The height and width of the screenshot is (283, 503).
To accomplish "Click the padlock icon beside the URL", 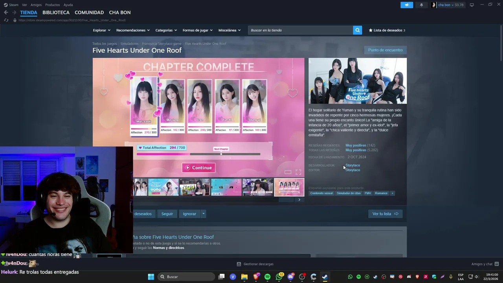I will tap(15, 20).
